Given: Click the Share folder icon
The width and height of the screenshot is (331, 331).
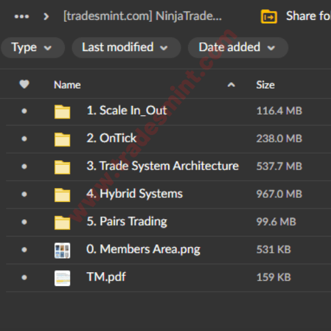Looking at the screenshot, I should pyautogui.click(x=269, y=17).
